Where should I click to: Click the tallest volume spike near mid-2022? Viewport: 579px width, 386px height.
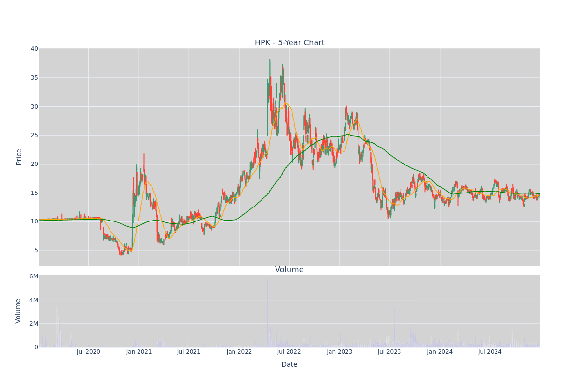[x=268, y=314]
